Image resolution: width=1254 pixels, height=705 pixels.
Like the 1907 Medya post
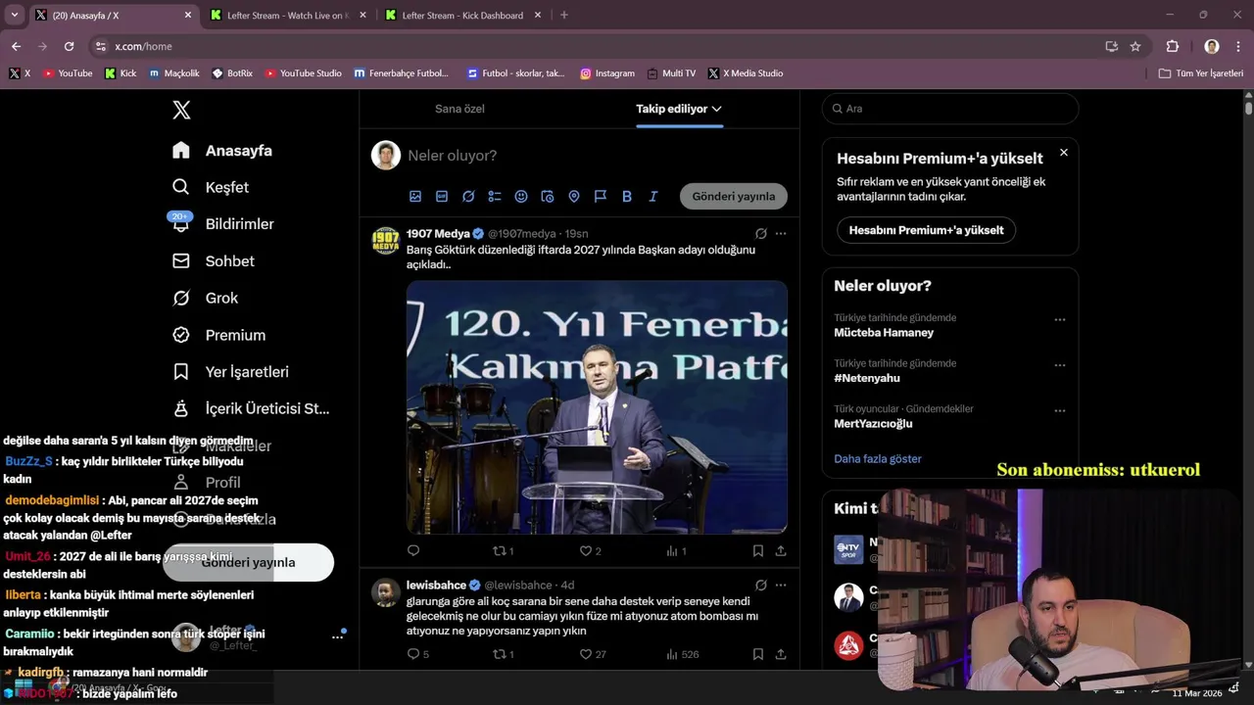click(590, 551)
